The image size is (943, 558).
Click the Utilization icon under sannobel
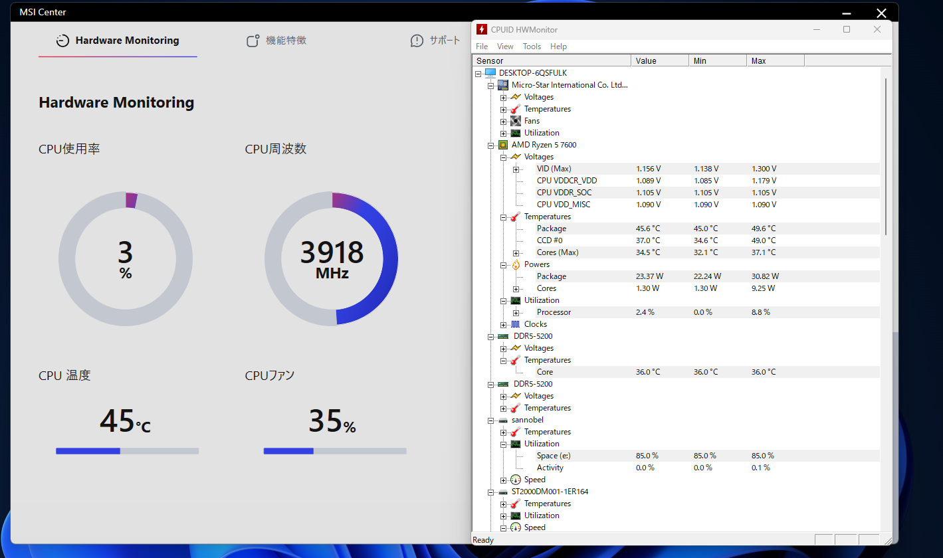(x=516, y=444)
